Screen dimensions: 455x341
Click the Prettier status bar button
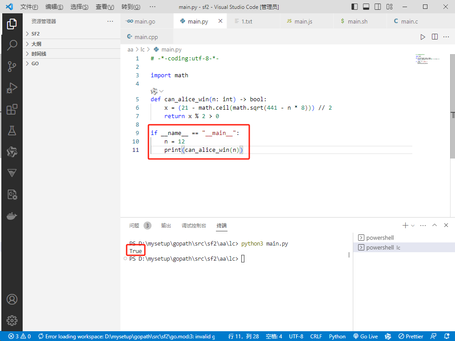(411, 337)
